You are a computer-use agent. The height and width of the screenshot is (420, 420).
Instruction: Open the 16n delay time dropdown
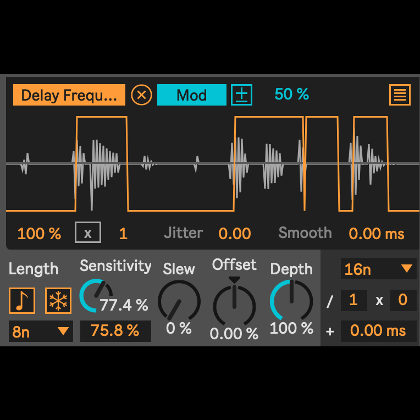tap(378, 269)
